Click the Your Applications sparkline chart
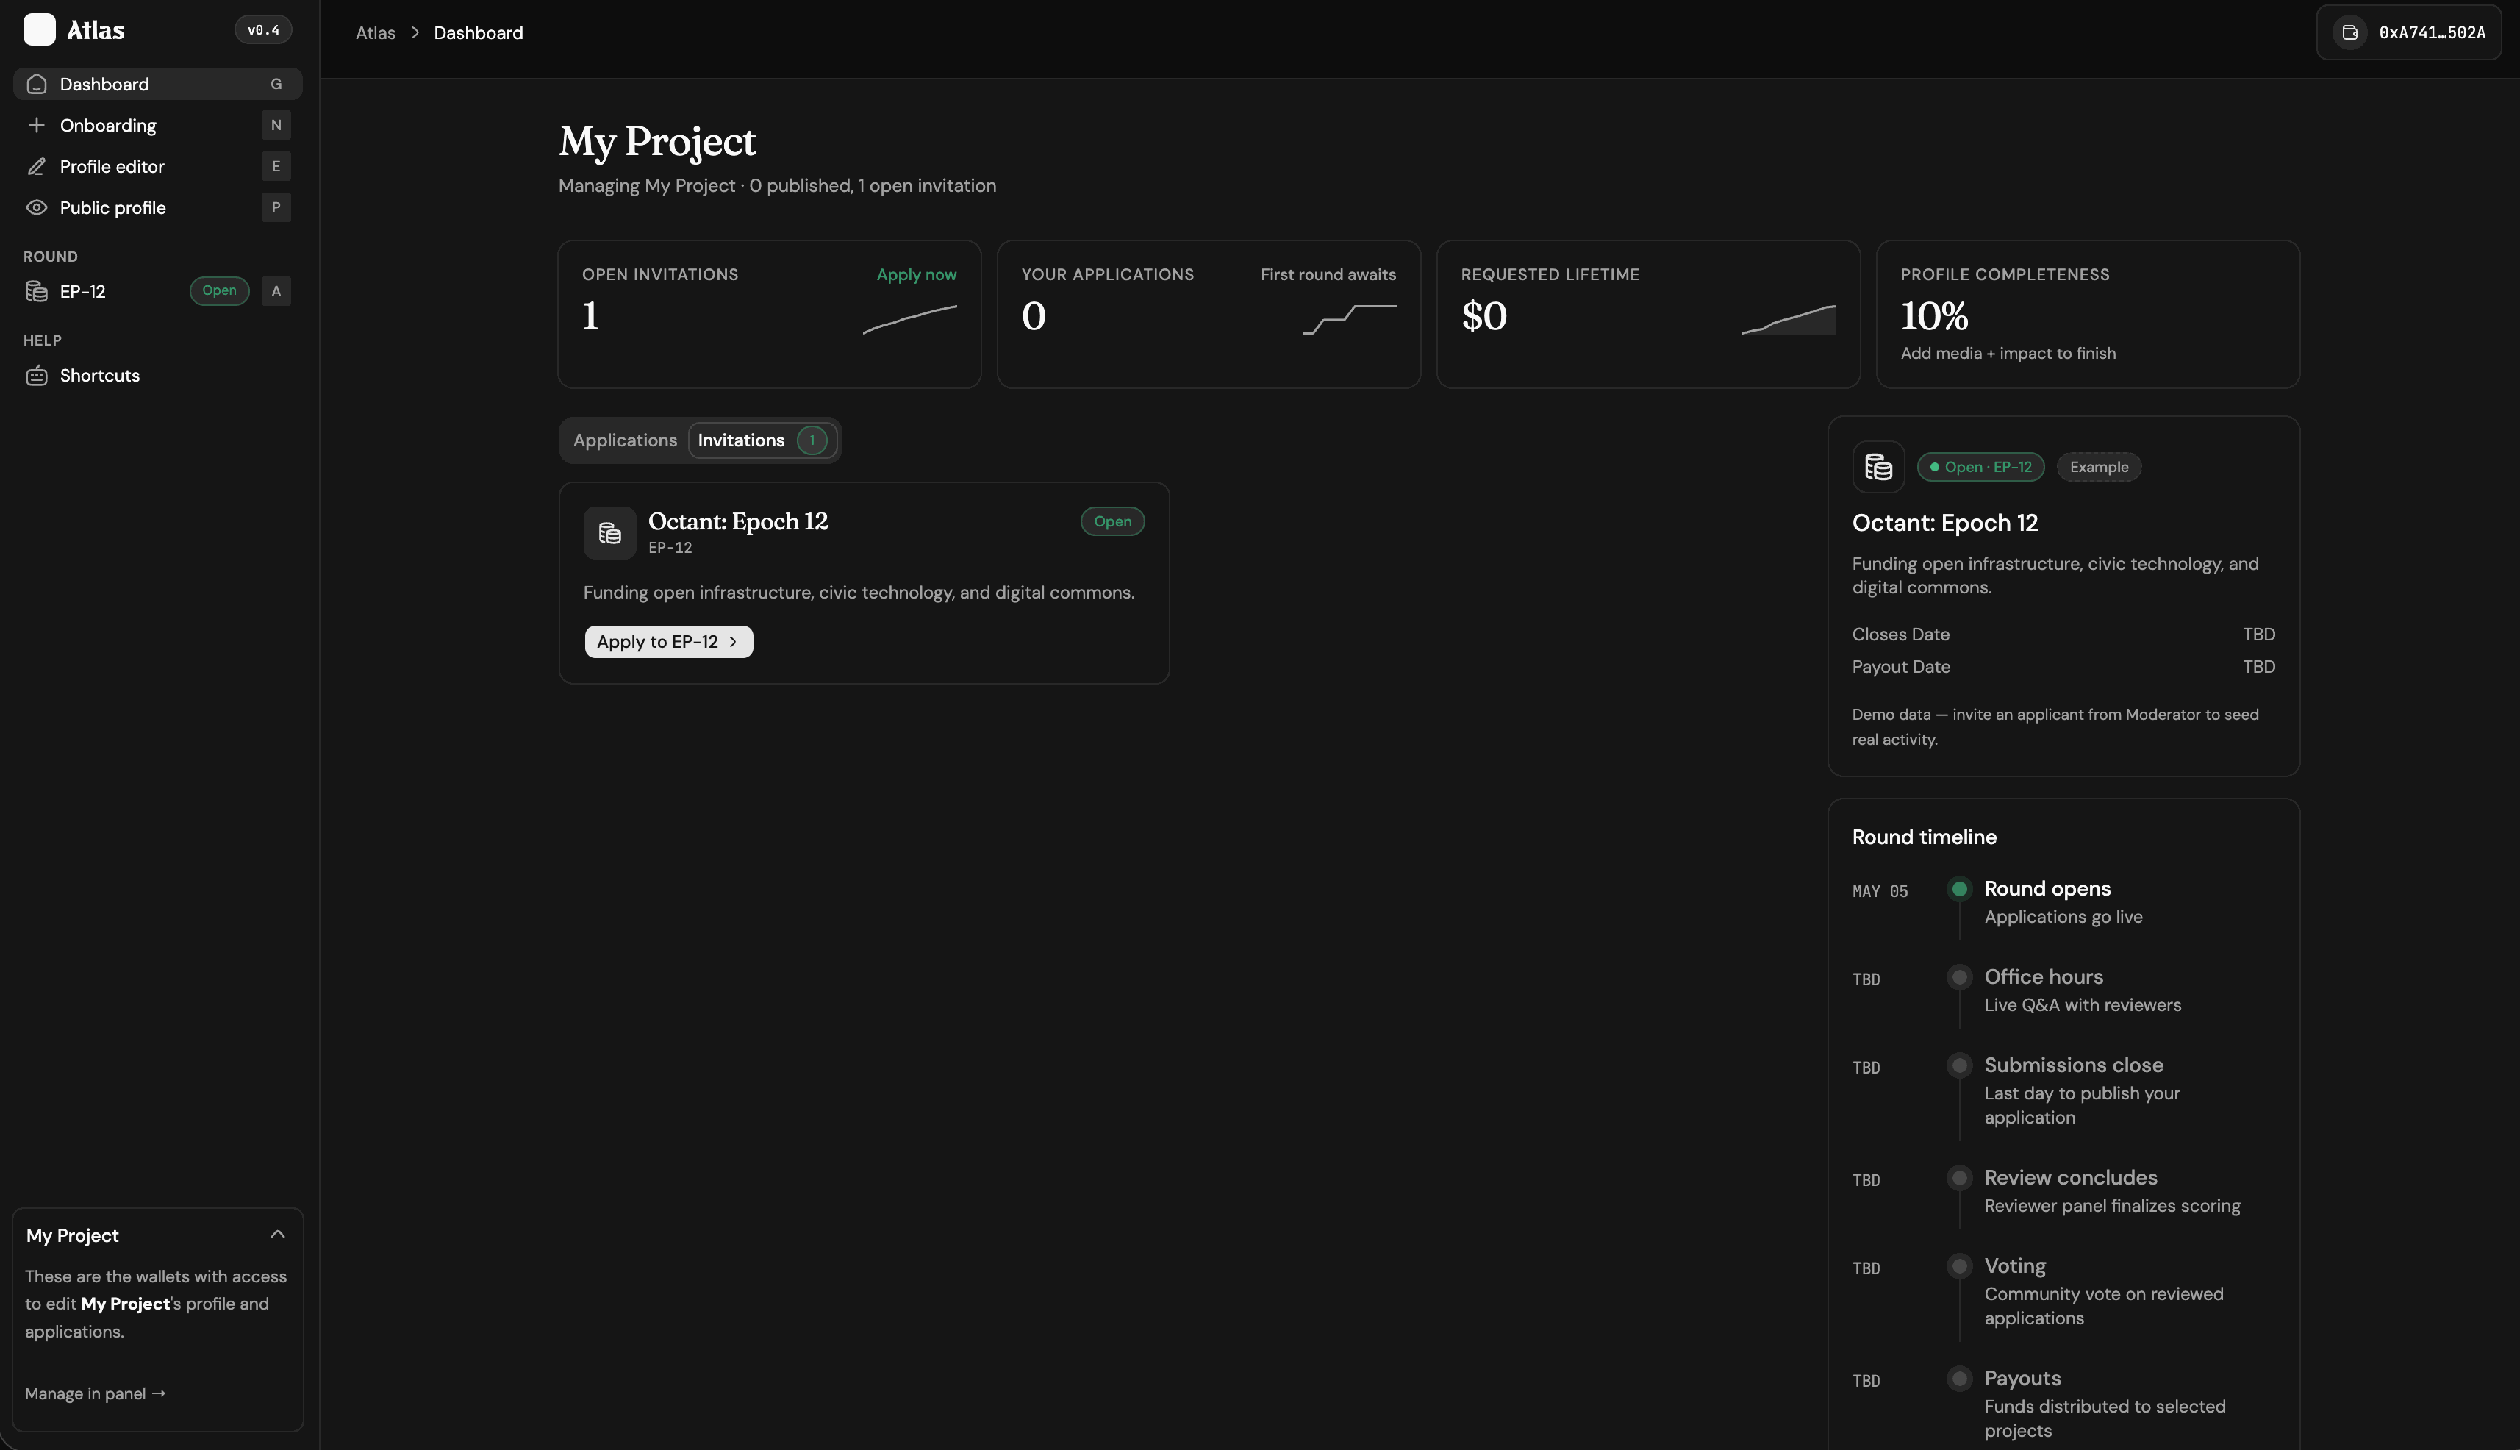Viewport: 2520px width, 1450px height. 1349,318
